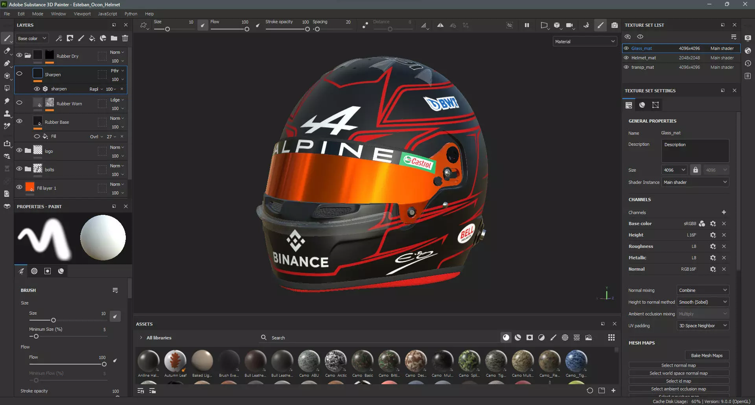Image resolution: width=755 pixels, height=405 pixels.
Task: Filter assets by textures
Action: click(x=577, y=337)
